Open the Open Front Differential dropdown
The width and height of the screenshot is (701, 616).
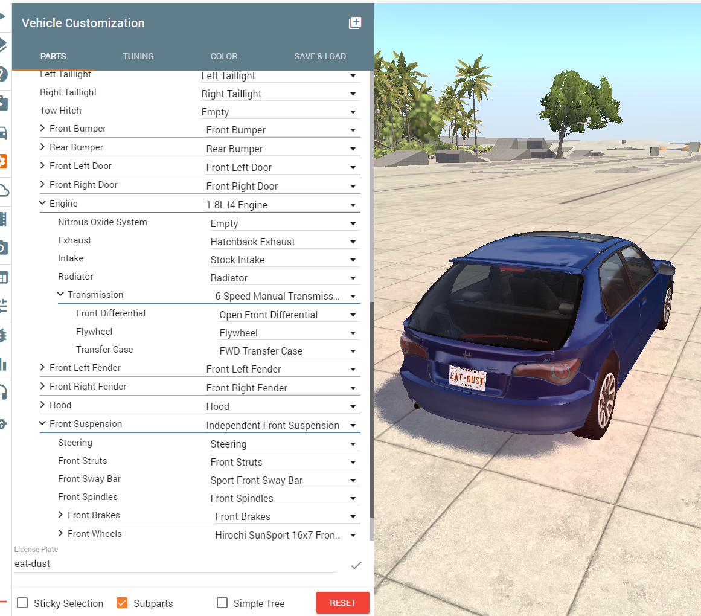(x=289, y=315)
